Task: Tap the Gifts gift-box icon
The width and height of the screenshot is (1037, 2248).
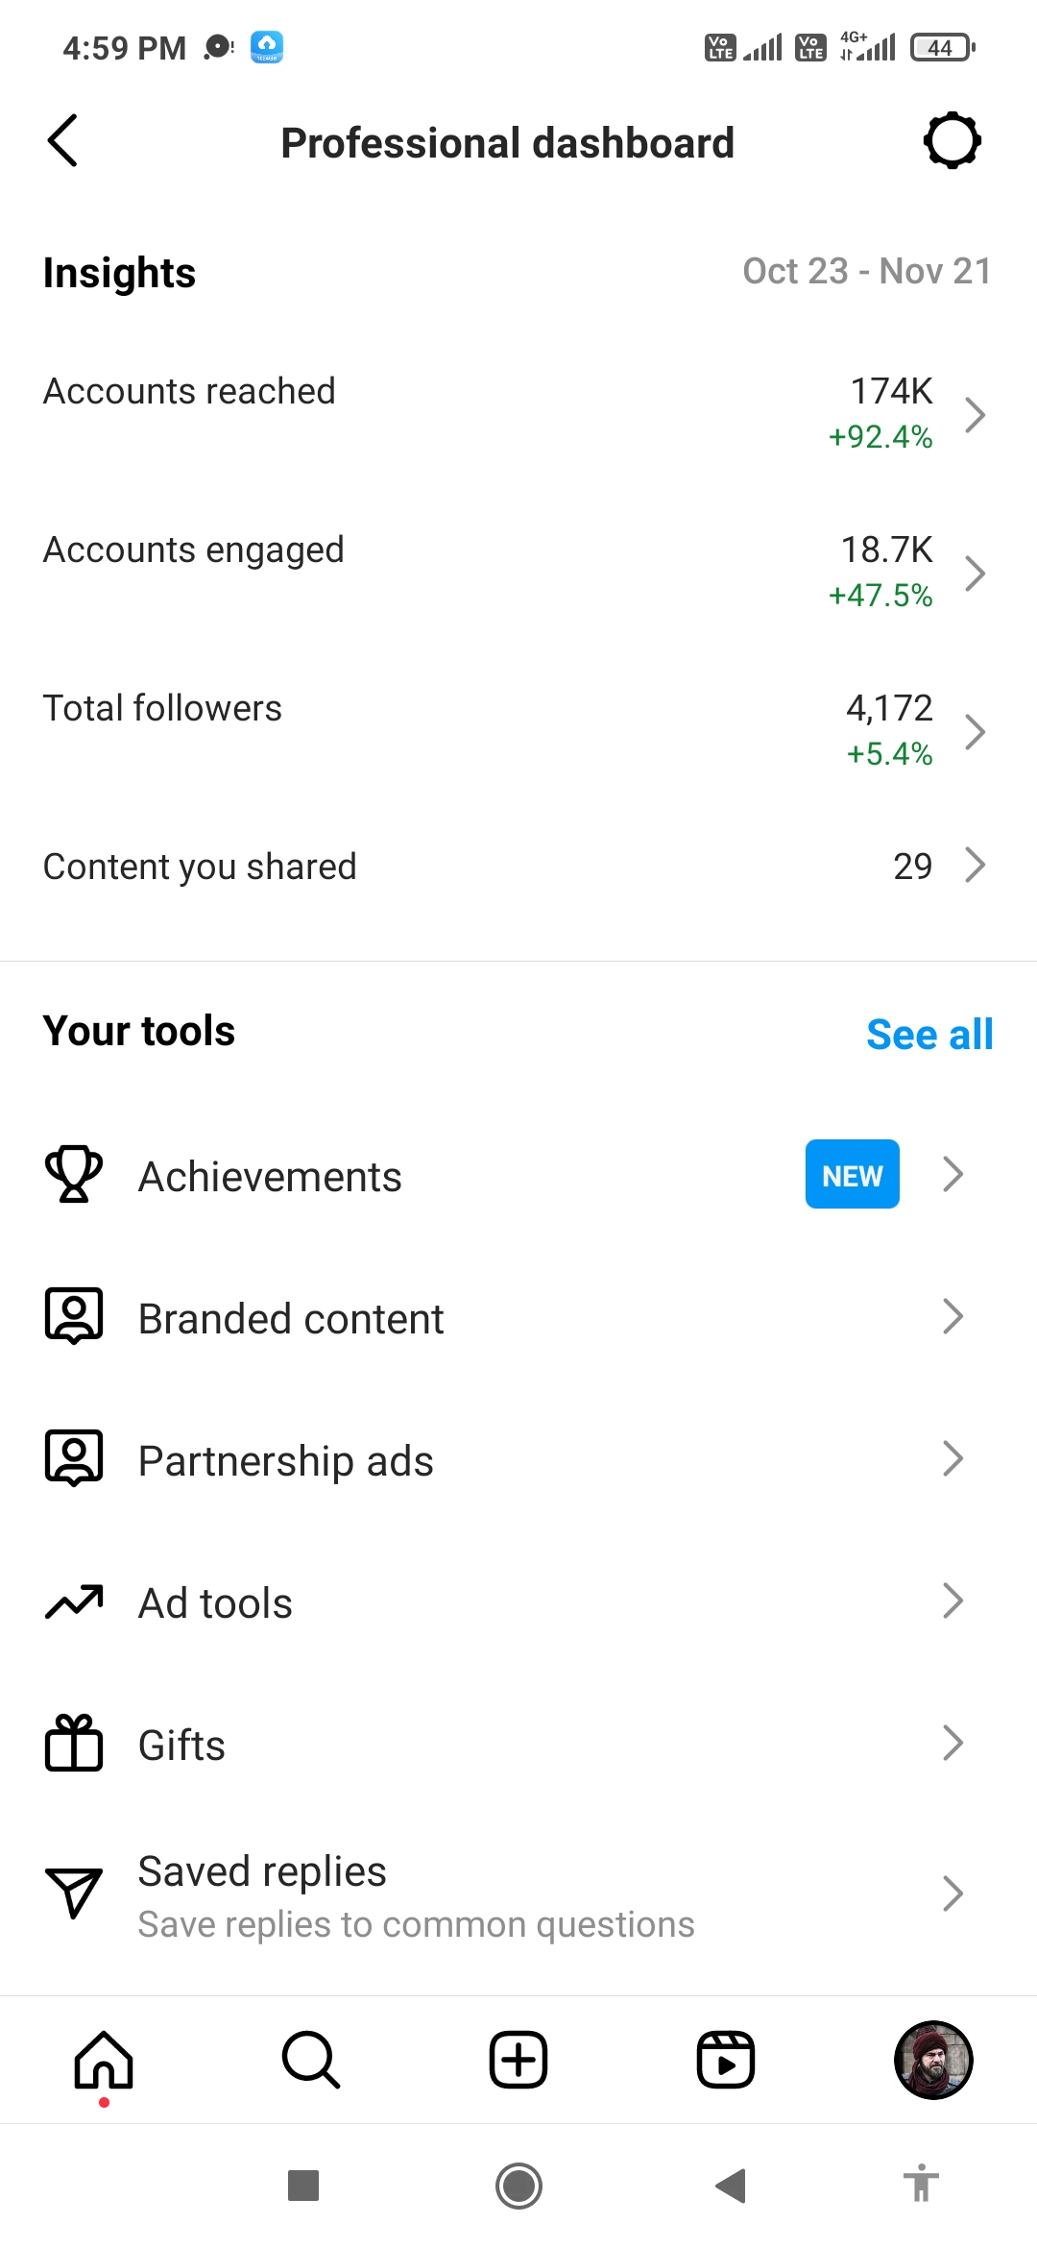Action: coord(74,1744)
